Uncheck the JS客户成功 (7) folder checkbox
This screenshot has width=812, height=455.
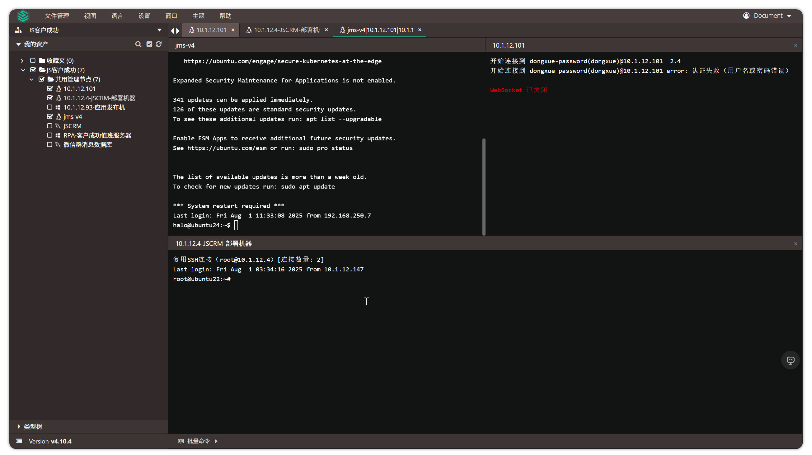(x=33, y=70)
